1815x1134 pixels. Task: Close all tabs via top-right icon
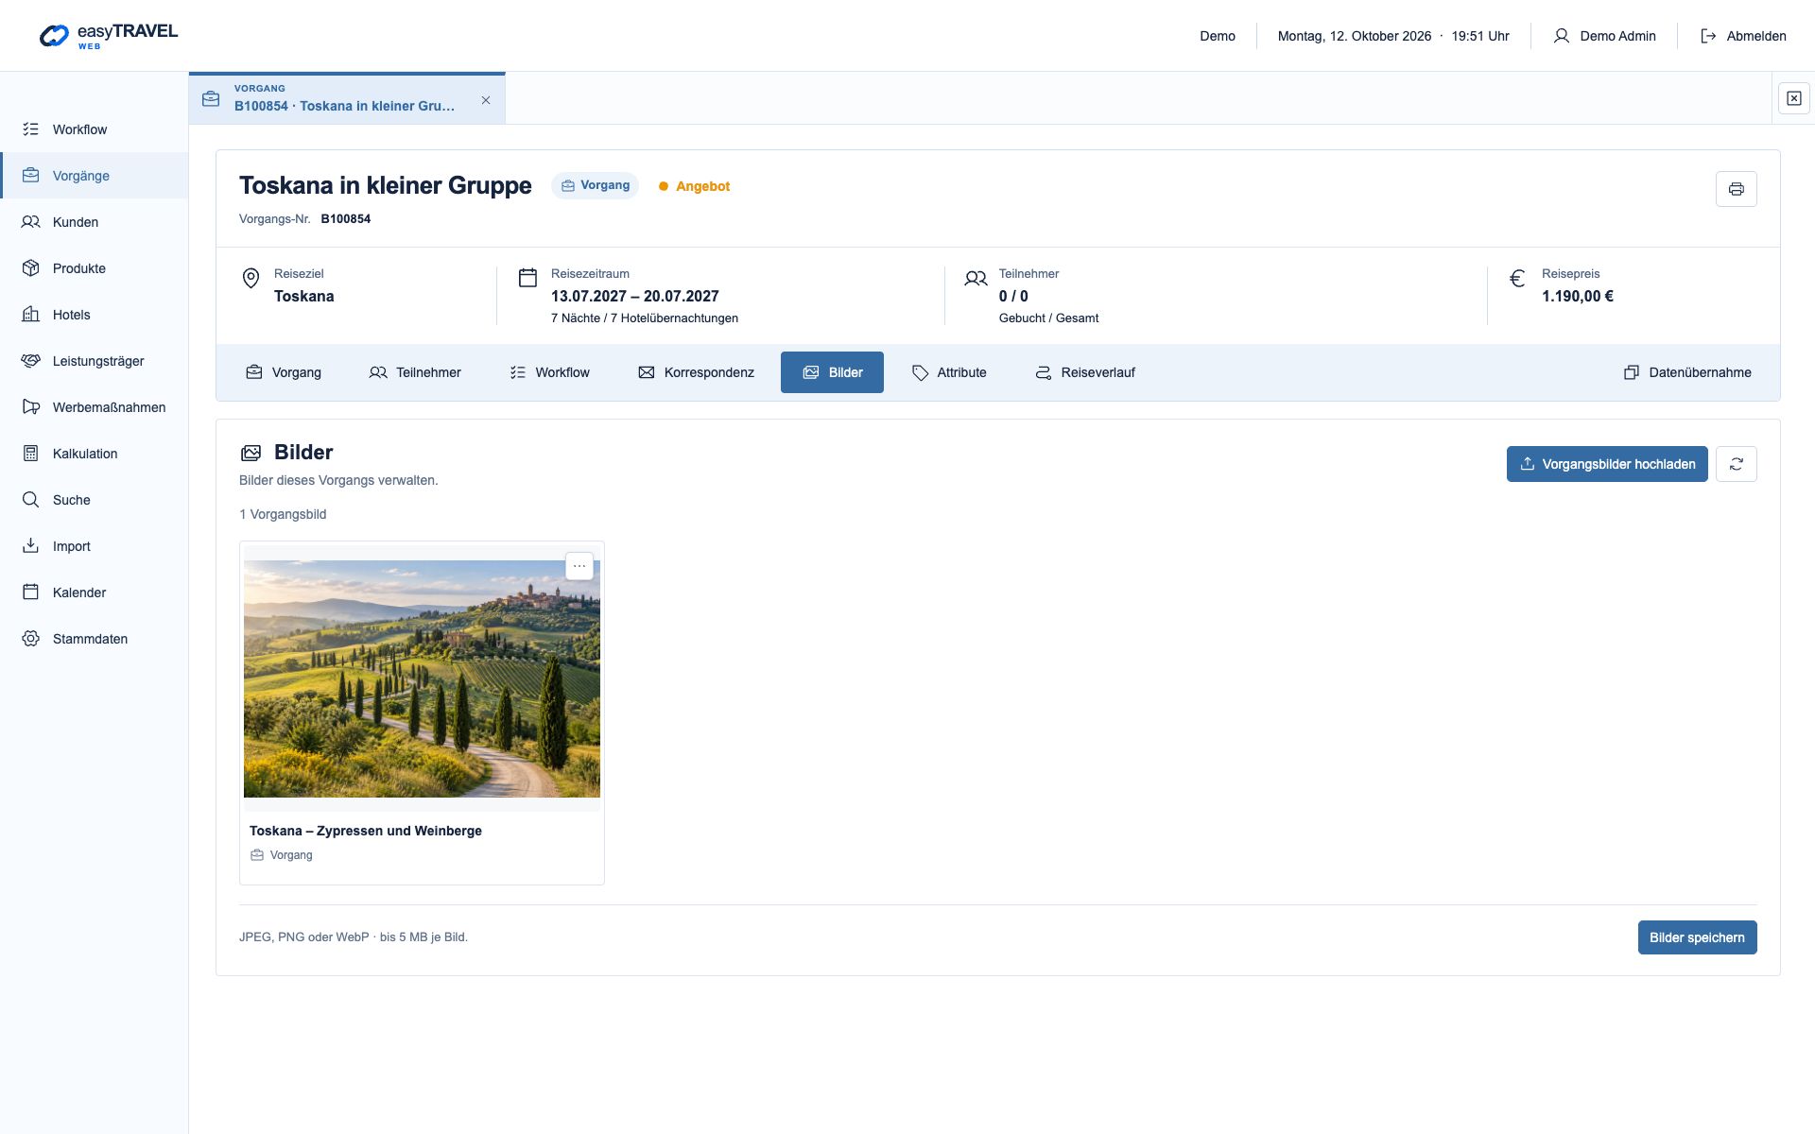(x=1793, y=98)
